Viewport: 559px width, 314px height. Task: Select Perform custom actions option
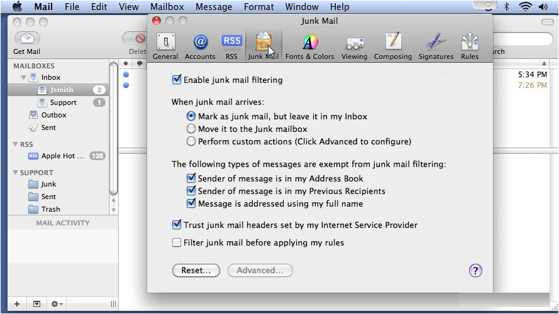click(191, 141)
